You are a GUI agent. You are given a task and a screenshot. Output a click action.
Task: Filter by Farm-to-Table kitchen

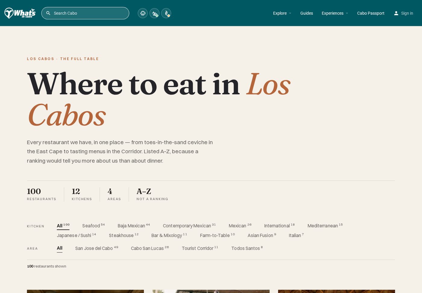(x=217, y=235)
